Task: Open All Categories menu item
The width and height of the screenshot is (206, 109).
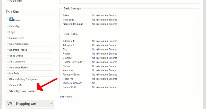Action: [x=17, y=61]
